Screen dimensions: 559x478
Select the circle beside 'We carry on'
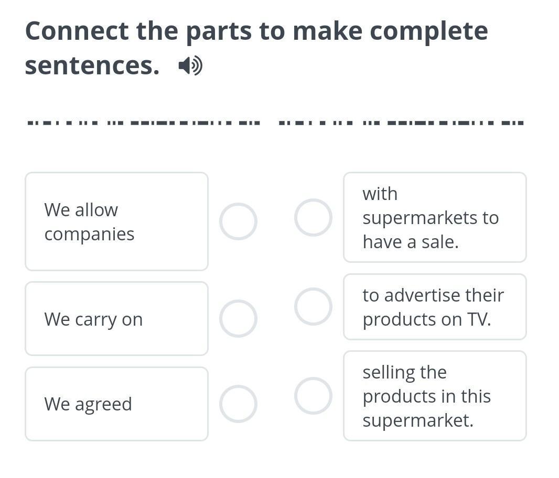tap(238, 318)
